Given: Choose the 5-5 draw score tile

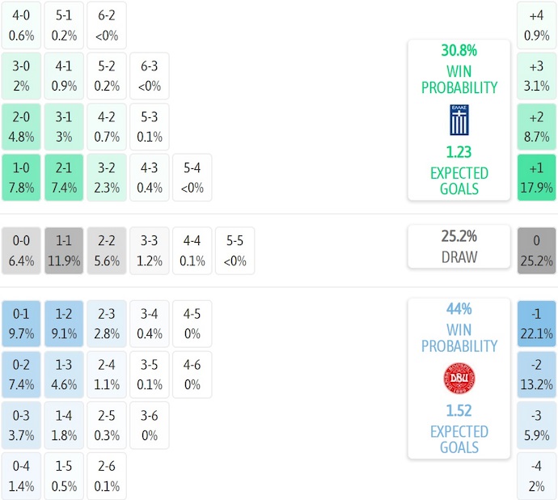Looking at the screenshot, I should pos(235,251).
